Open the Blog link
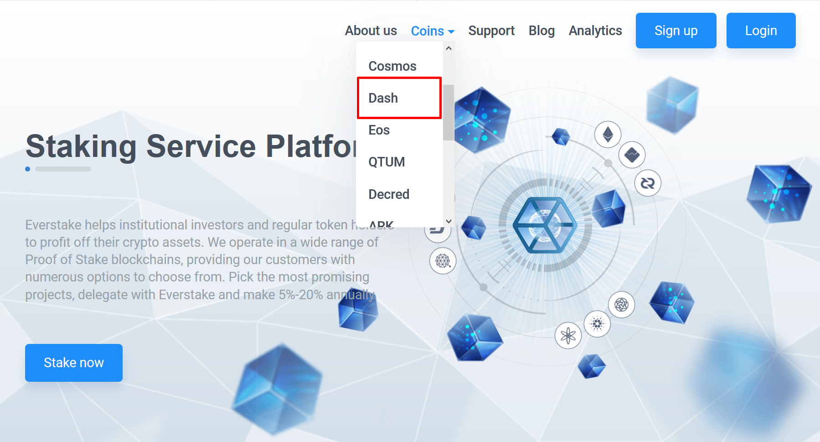Image resolution: width=820 pixels, height=442 pixels. [542, 31]
